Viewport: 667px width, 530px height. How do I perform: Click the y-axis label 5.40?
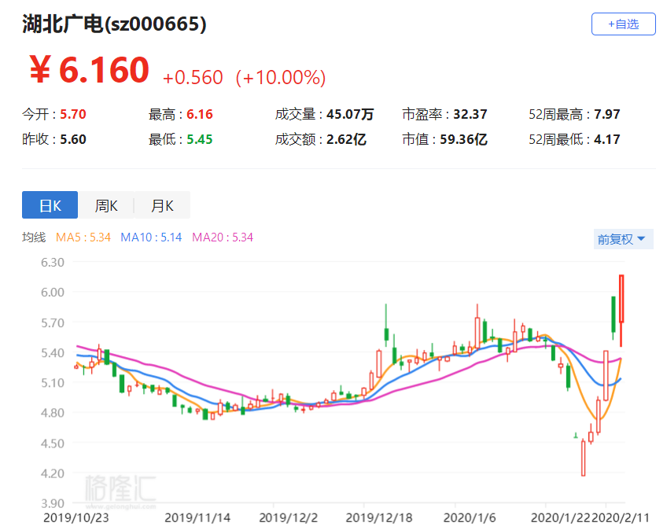[x=53, y=352]
